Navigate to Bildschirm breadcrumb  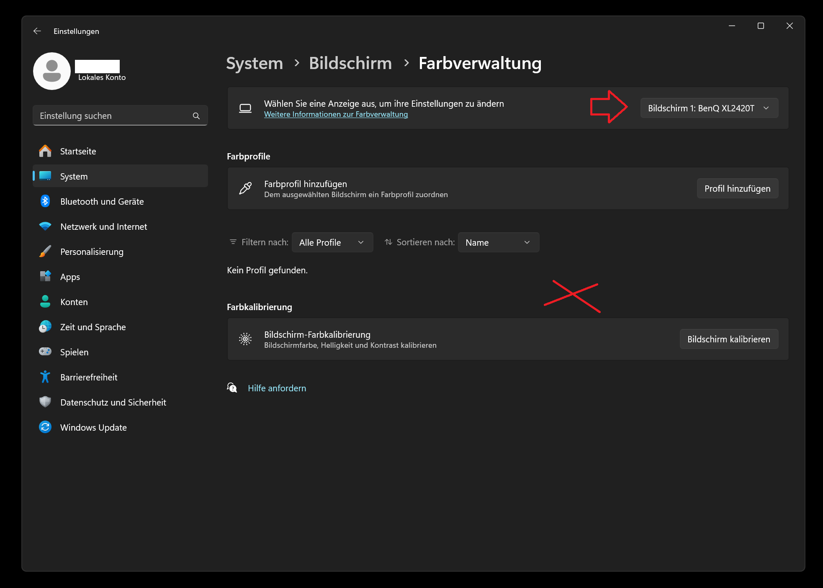350,63
